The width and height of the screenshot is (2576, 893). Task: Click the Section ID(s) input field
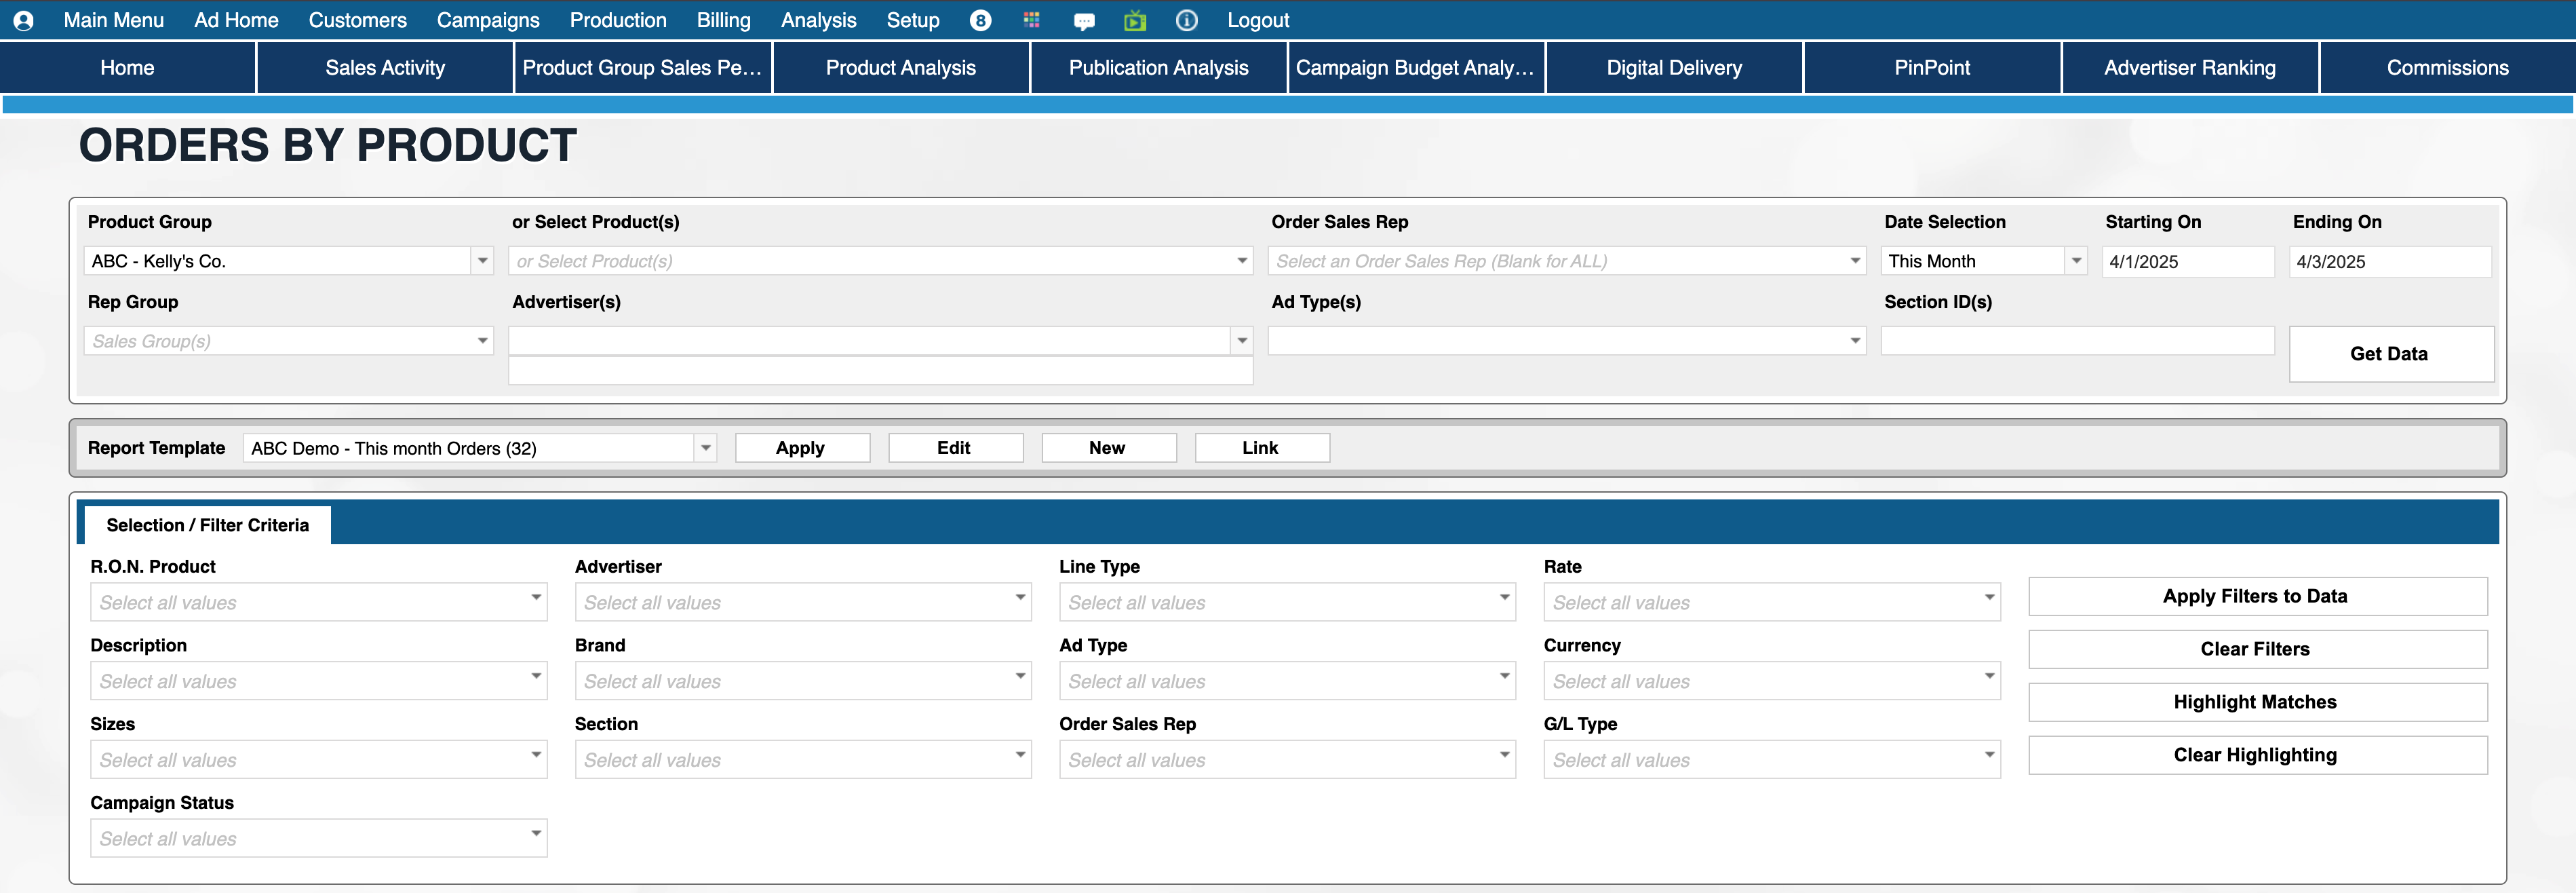[2076, 341]
